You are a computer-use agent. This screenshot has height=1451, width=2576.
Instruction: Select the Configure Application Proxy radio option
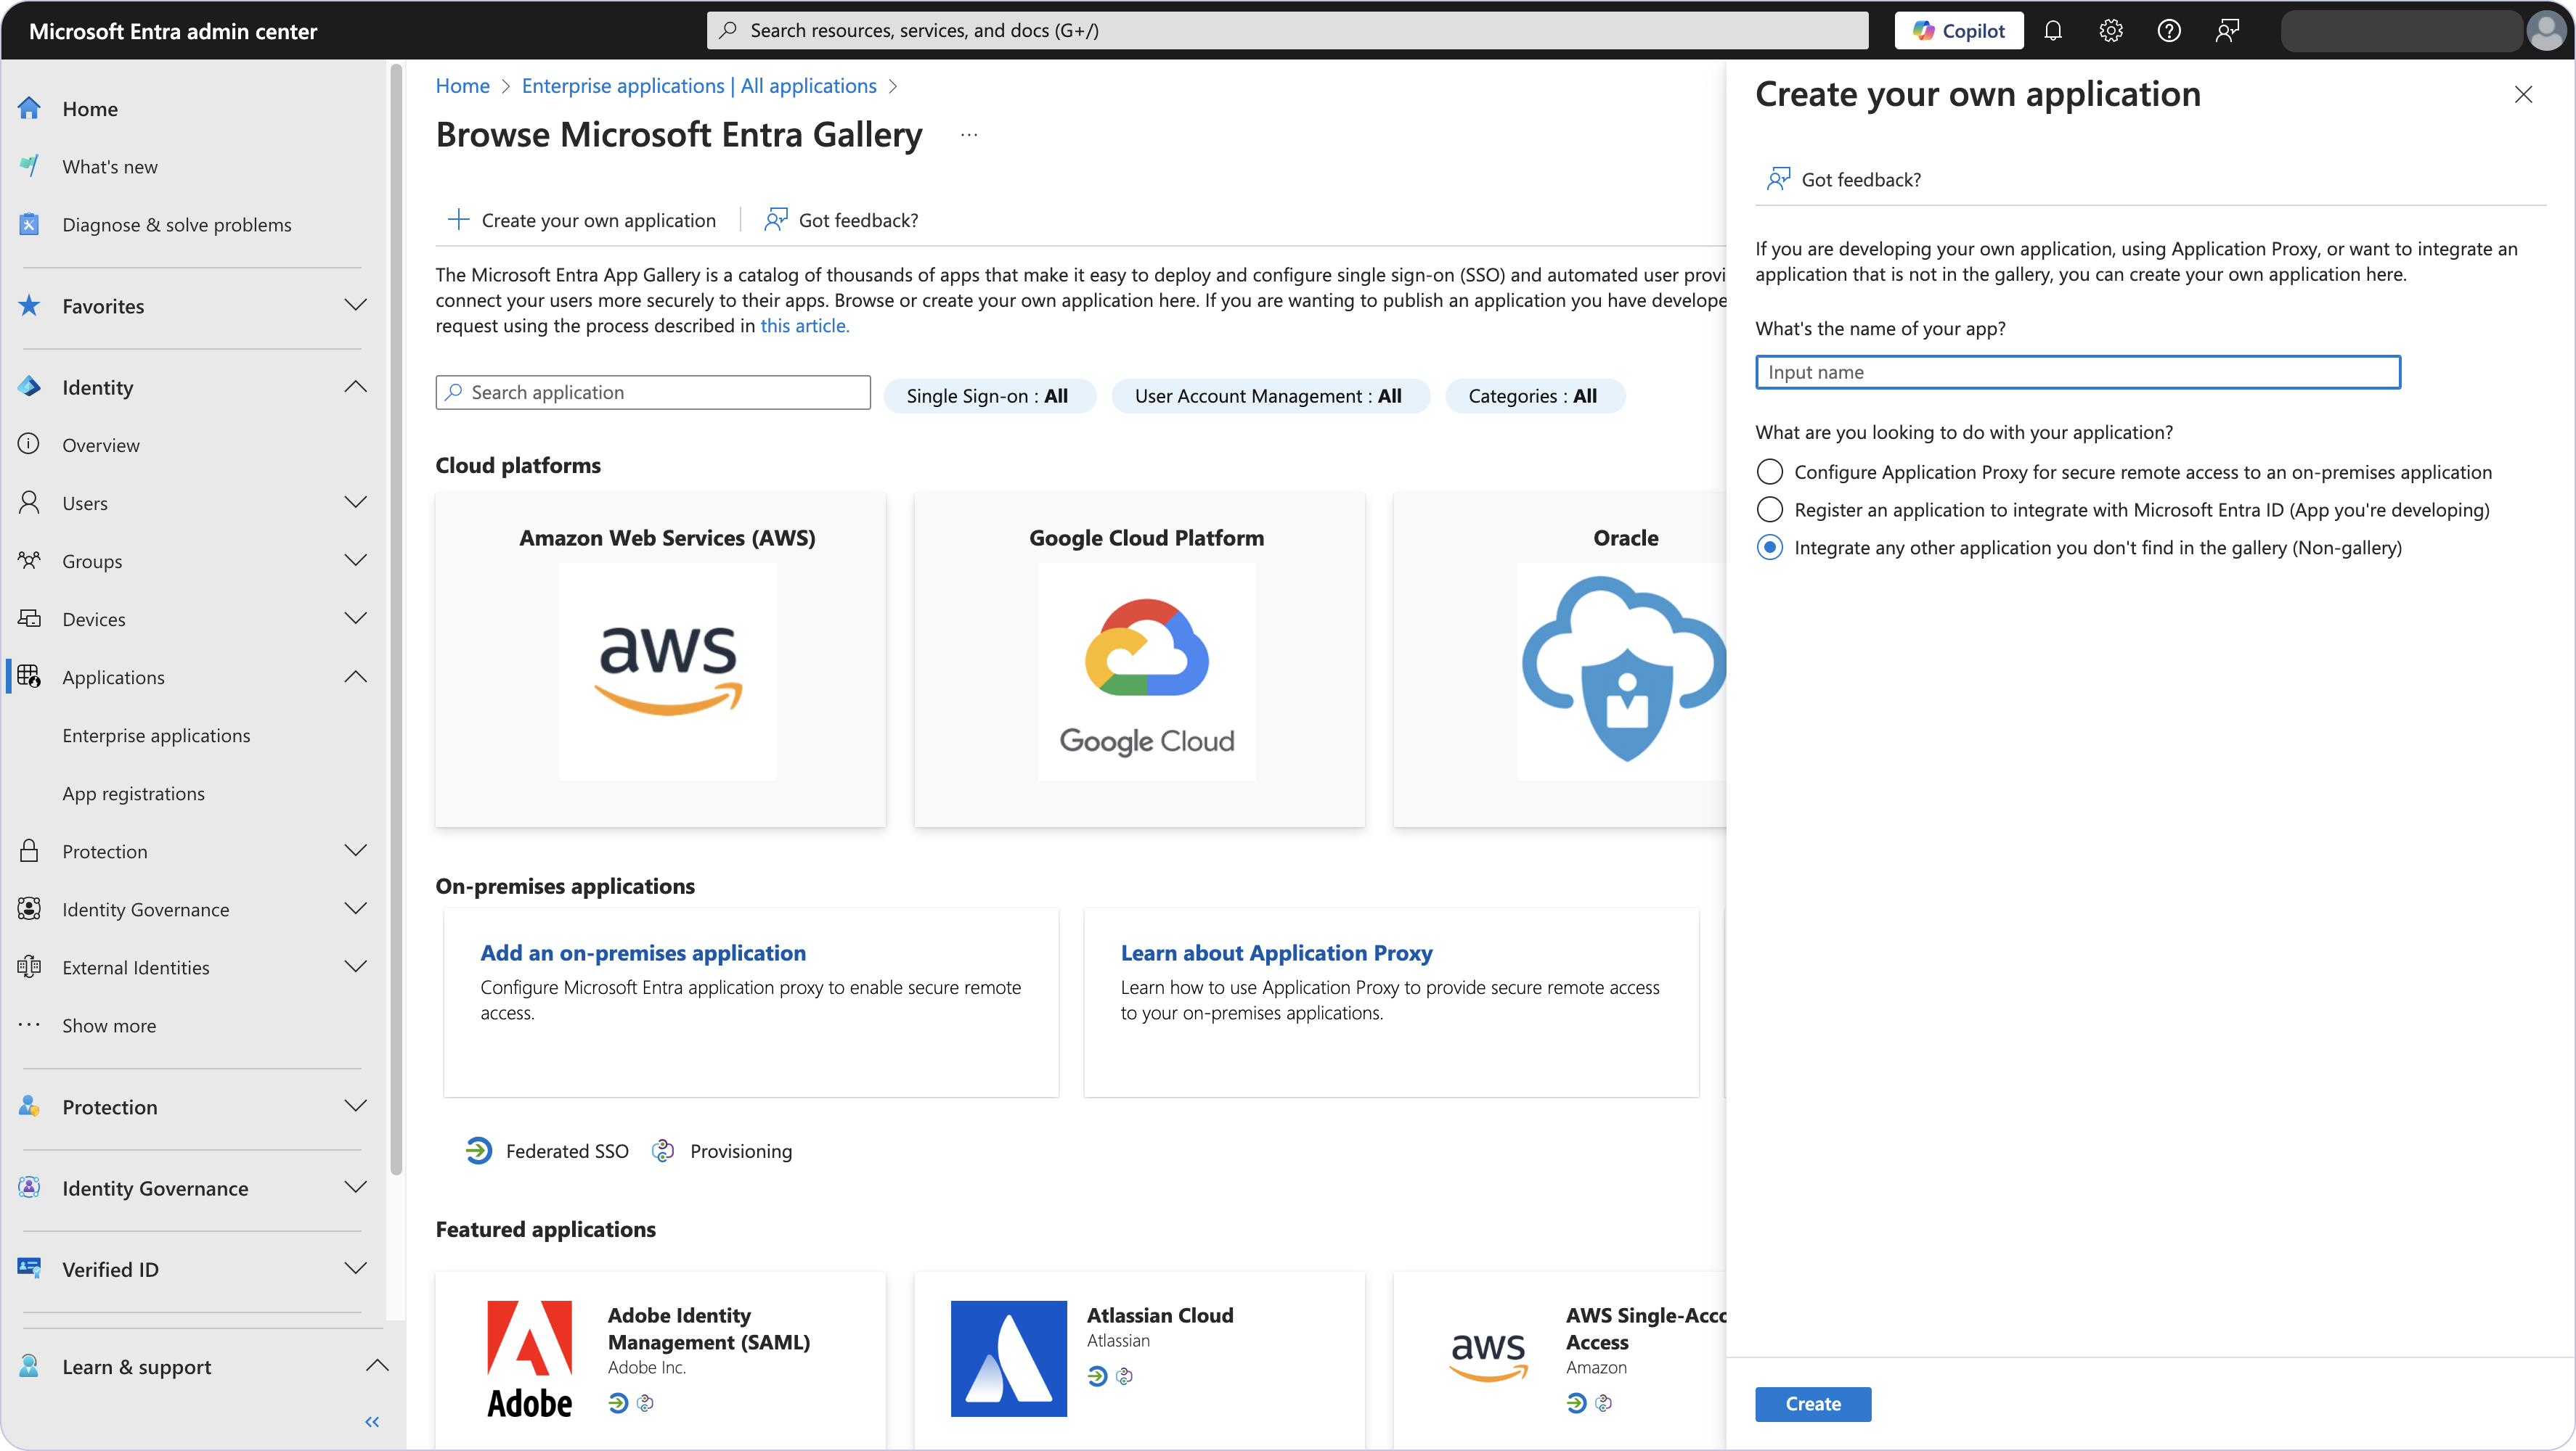[x=1769, y=472]
